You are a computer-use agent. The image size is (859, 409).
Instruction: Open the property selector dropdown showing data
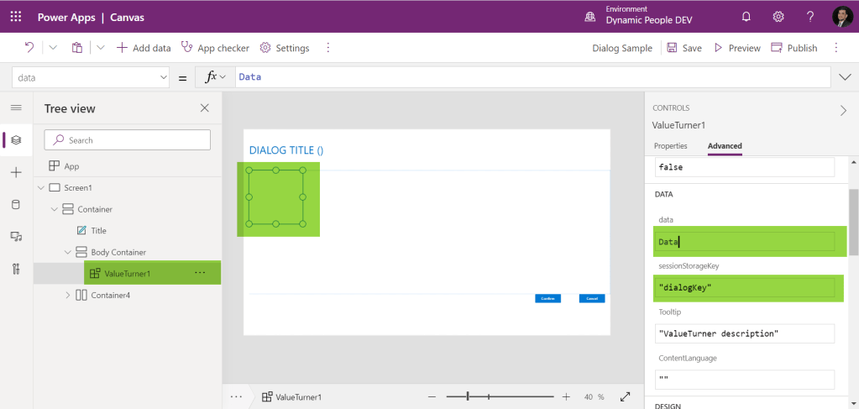pos(91,77)
